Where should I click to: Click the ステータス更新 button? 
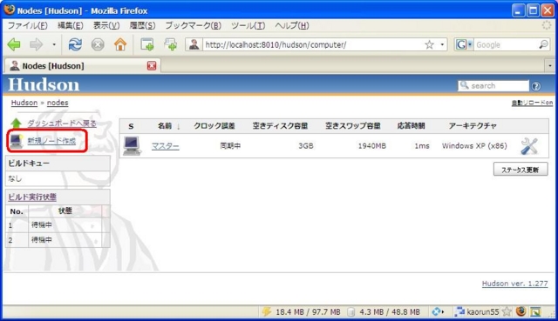pos(521,170)
